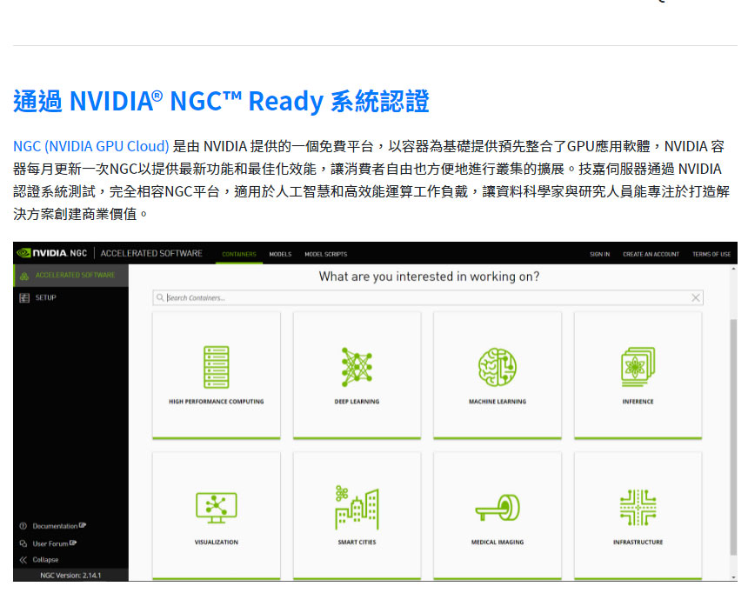Click the Documentation help icon

pyautogui.click(x=23, y=526)
